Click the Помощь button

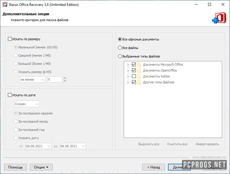(x=16, y=167)
